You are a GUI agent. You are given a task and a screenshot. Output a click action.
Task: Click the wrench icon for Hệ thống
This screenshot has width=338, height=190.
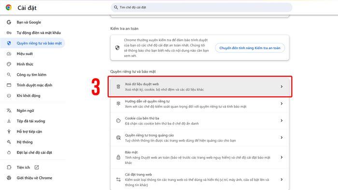click(x=9, y=142)
